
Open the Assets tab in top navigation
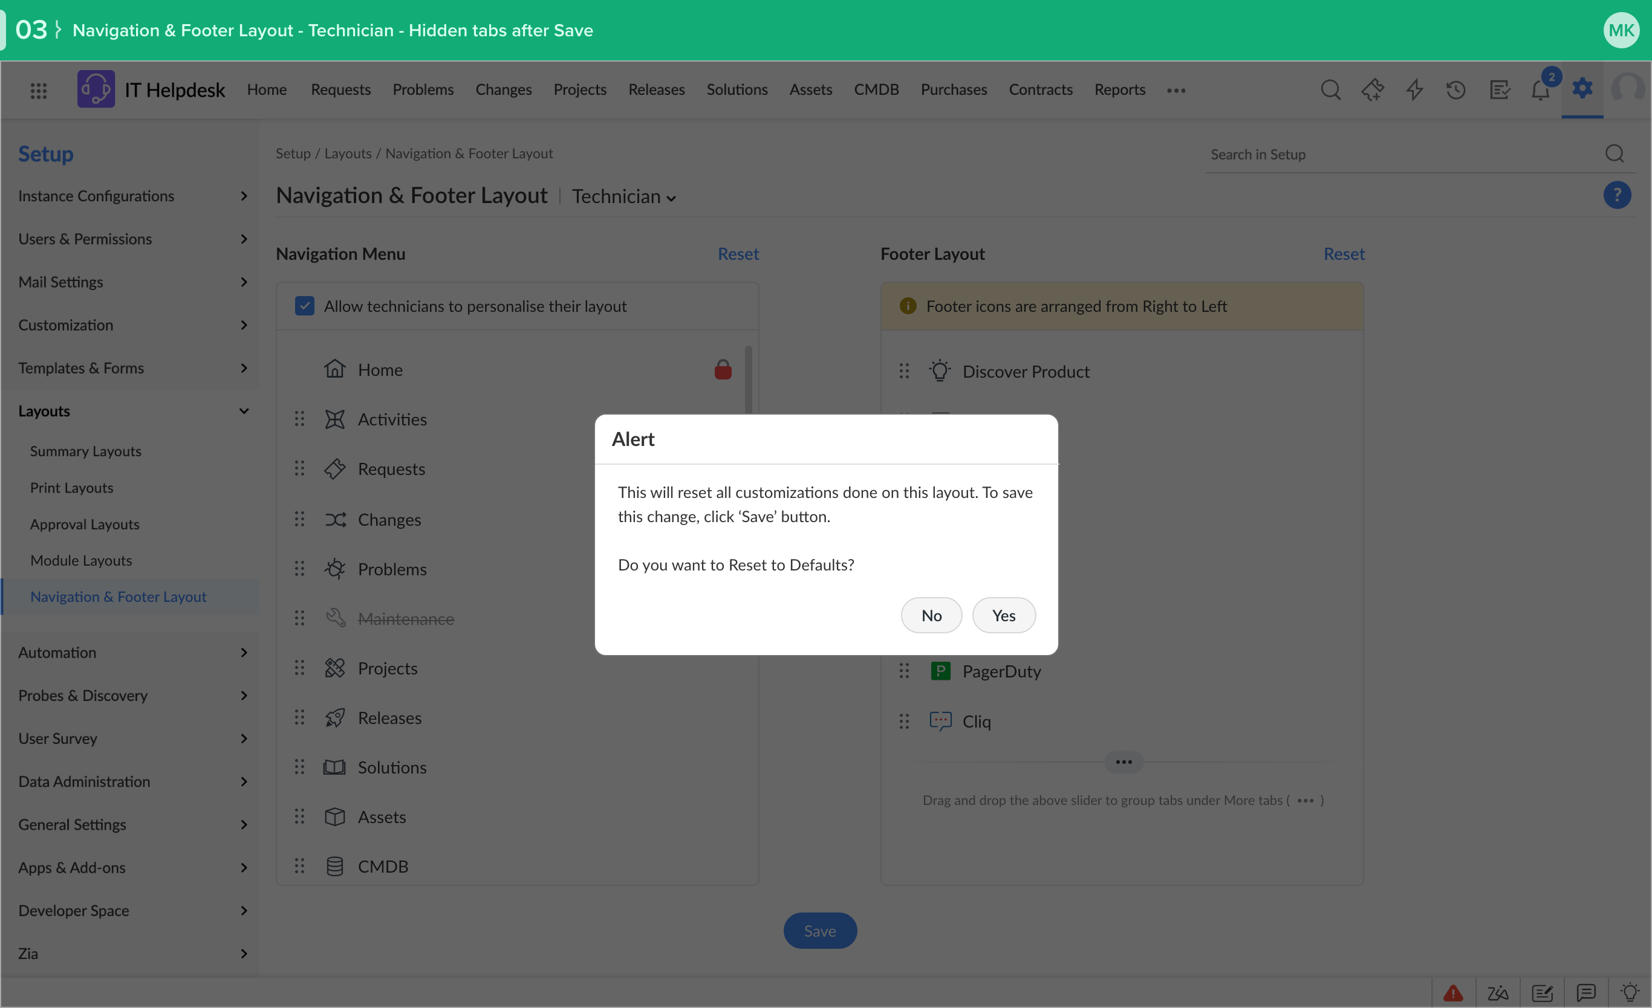point(810,89)
